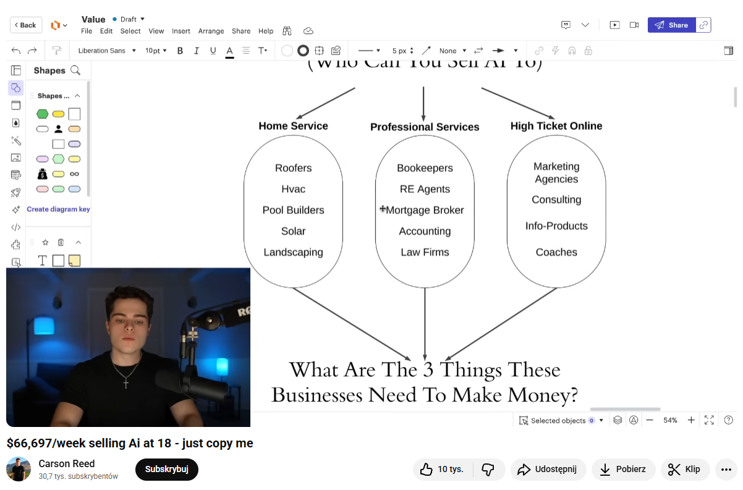Open the end arrowhead dropdown

(x=504, y=51)
